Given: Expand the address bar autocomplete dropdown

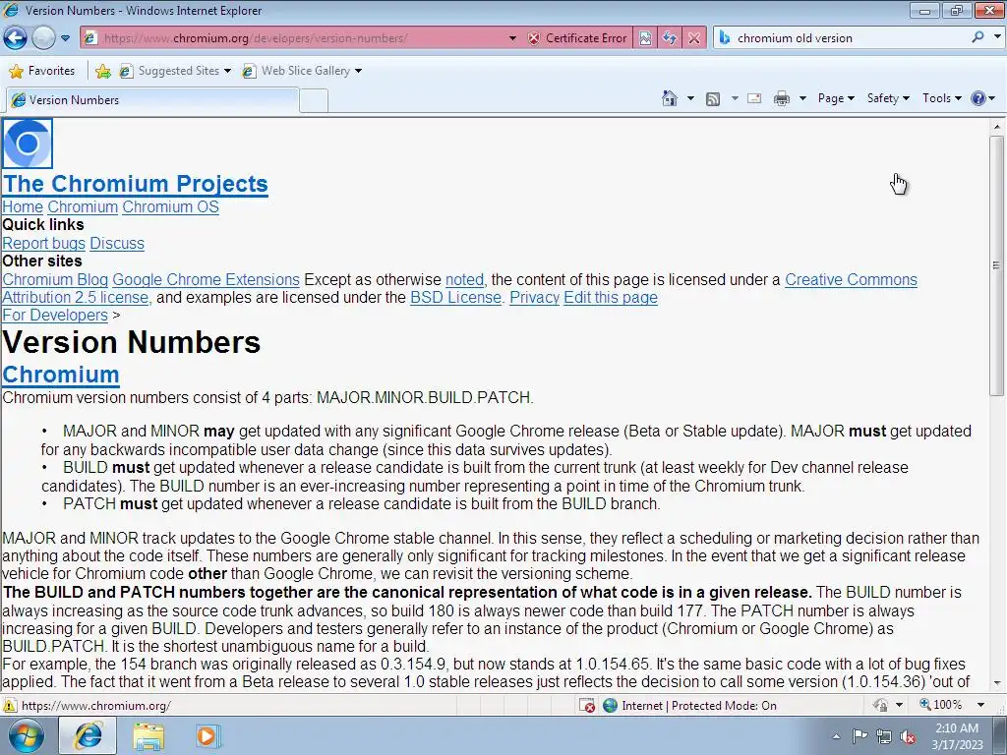Looking at the screenshot, I should click(511, 38).
